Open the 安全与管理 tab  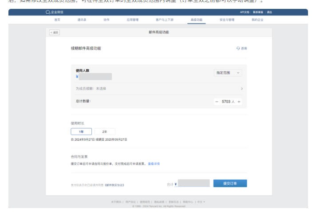227,20
